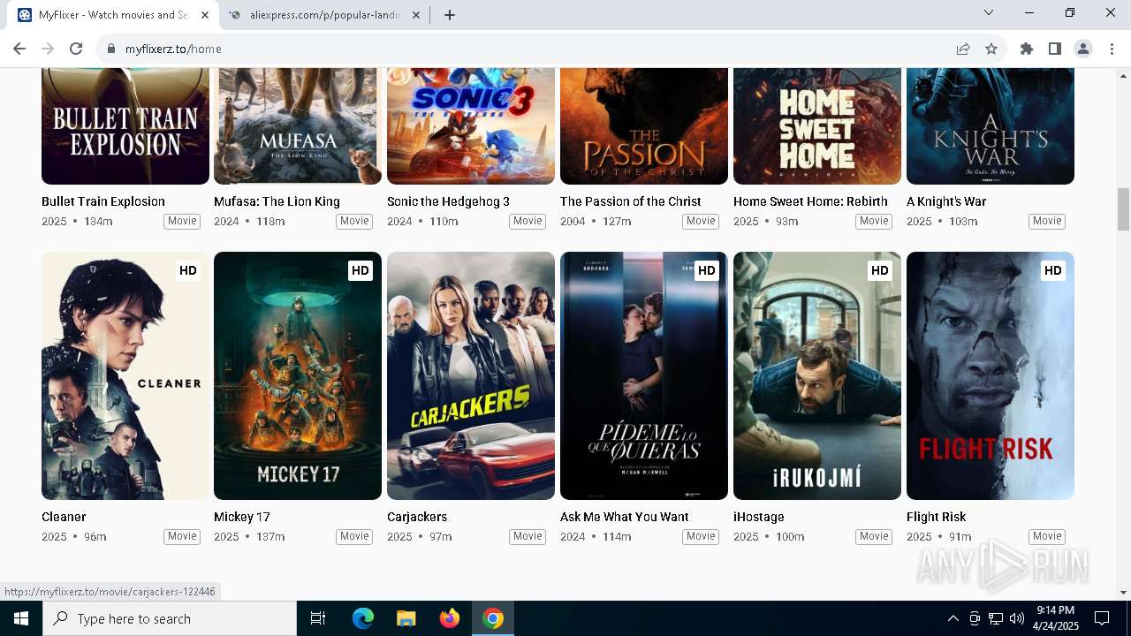The height and width of the screenshot is (636, 1131).
Task: Open the Bullet Train Explosion poster
Action: click(x=125, y=125)
